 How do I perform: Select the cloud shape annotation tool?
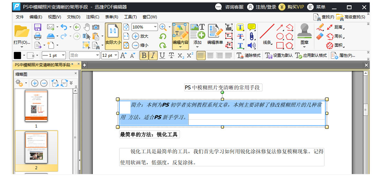pos(289,45)
